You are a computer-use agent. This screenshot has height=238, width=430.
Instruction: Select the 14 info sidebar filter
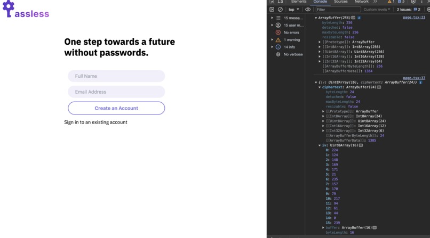tap(287, 47)
